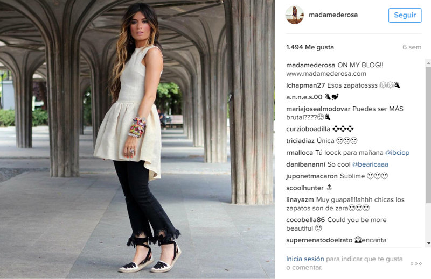Image resolution: width=431 pixels, height=279 pixels.
Task: Follow madamederosa with the Seguir button
Action: (405, 15)
